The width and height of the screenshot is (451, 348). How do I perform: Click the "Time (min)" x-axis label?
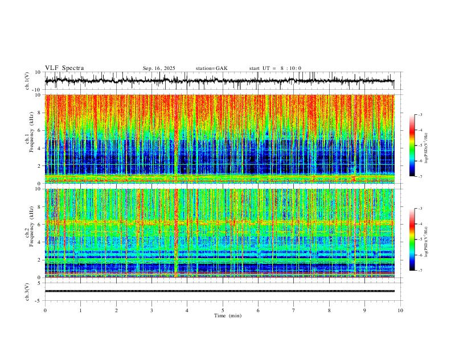(x=228, y=316)
